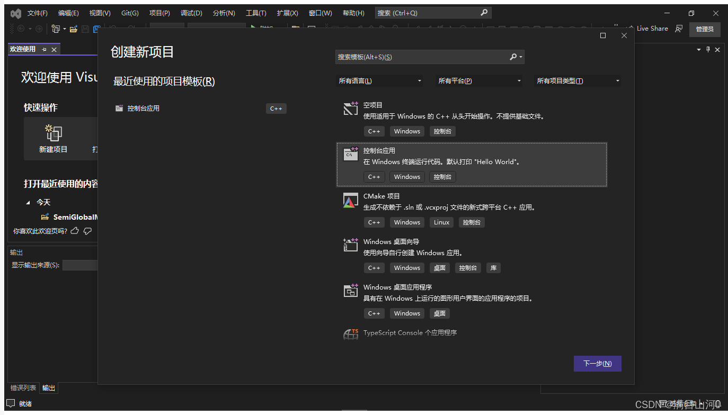Click the thumbs up feedback icon
This screenshot has width=728, height=415.
(x=75, y=231)
